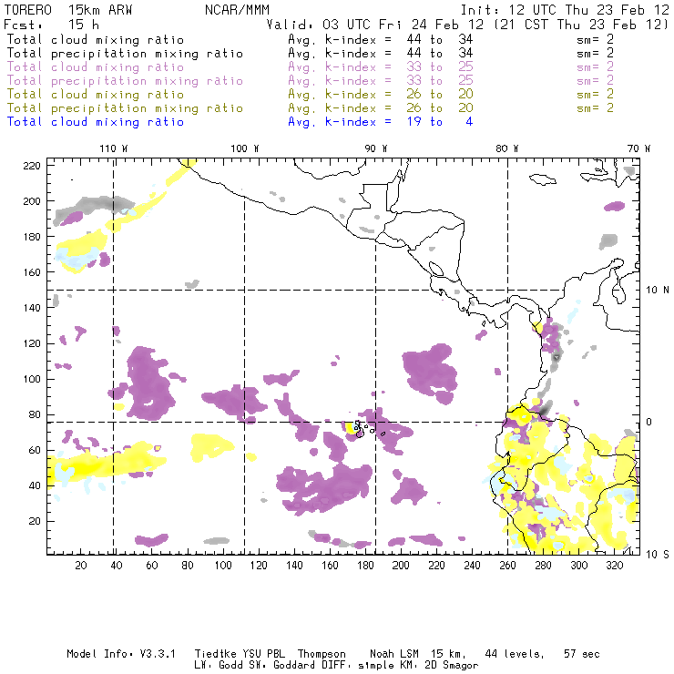Click the '100' tick on the vertical axis
Screen dimensions: 674x674
click(x=32, y=379)
